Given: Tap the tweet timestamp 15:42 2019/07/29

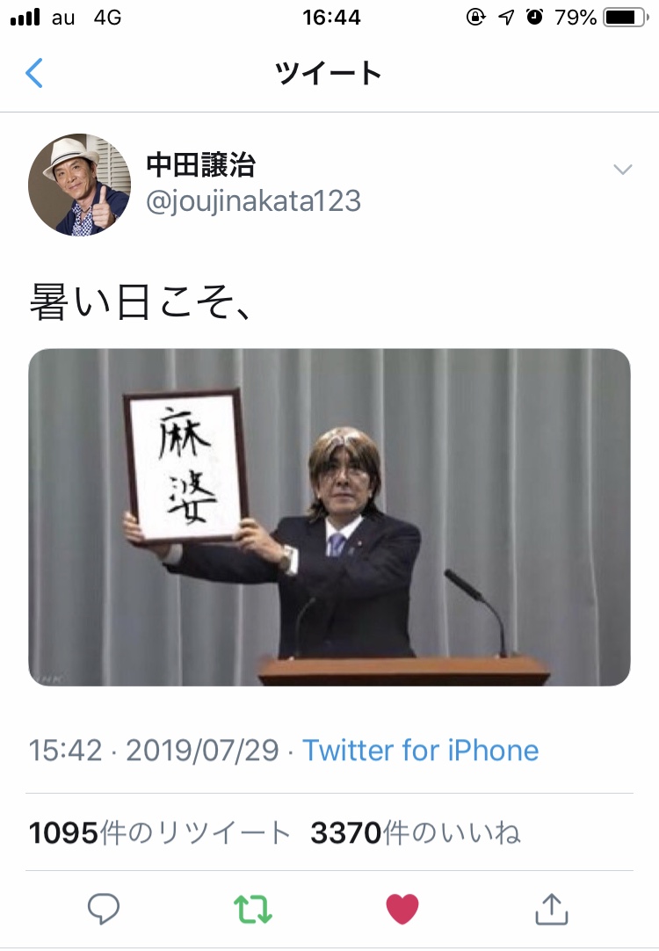Looking at the screenshot, I should tap(154, 751).
